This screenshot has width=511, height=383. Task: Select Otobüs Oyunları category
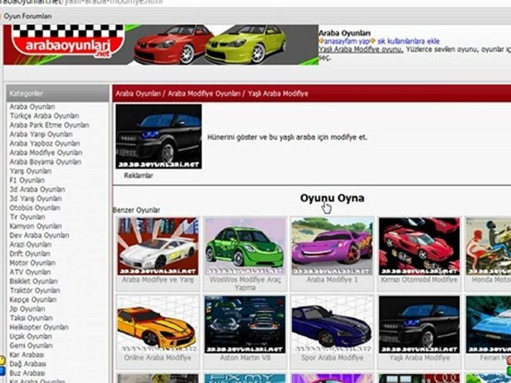[35, 207]
